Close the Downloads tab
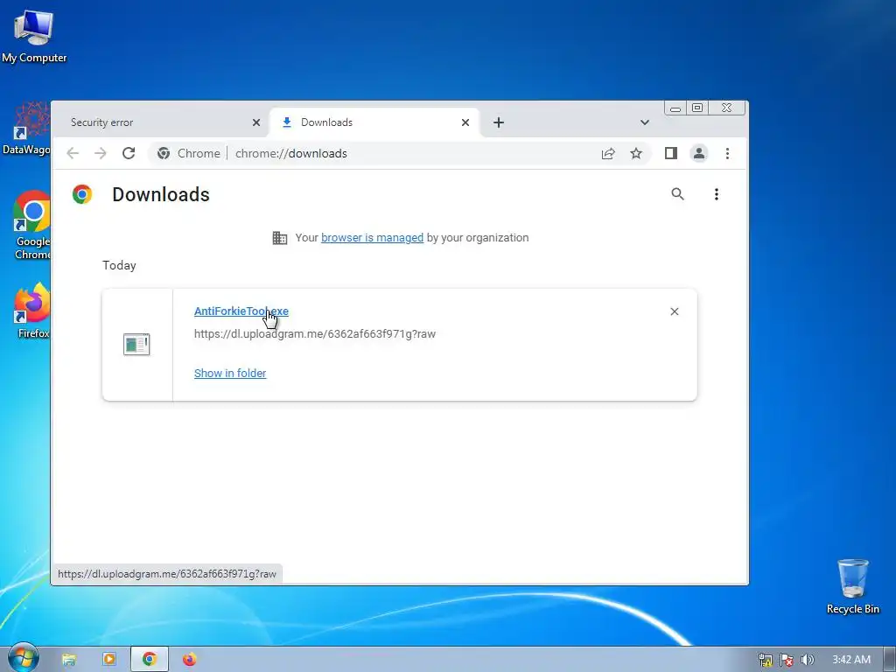The image size is (896, 672). click(x=465, y=122)
